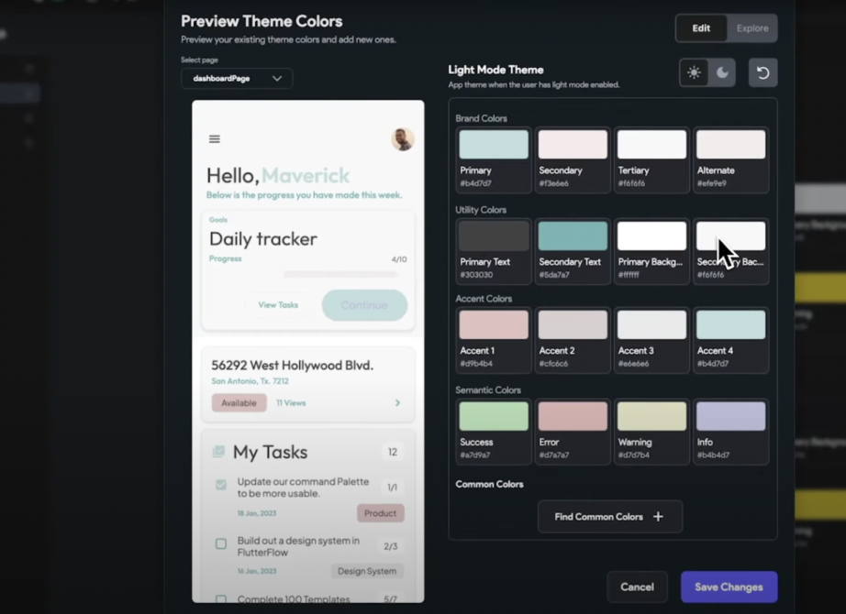Viewport: 846px width, 614px height.
Task: Open the Error semantic color swatch
Action: coord(572,415)
